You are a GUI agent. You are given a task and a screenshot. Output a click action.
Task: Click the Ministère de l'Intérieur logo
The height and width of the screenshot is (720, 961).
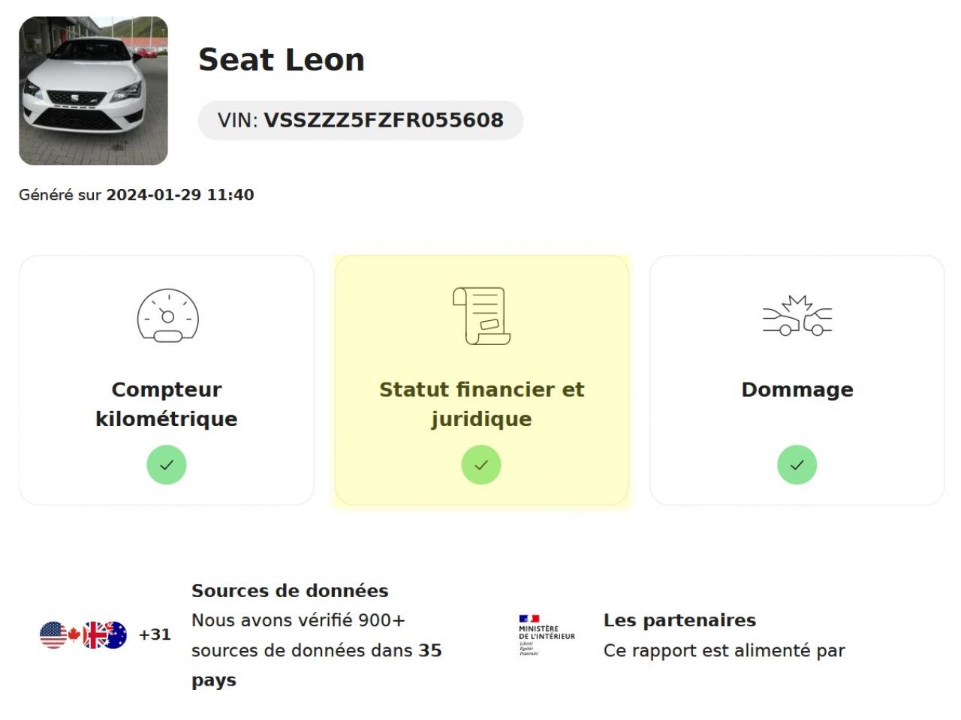point(547,636)
